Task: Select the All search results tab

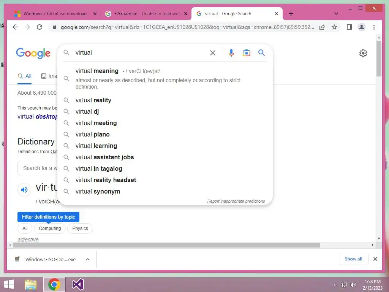Action: coord(25,76)
